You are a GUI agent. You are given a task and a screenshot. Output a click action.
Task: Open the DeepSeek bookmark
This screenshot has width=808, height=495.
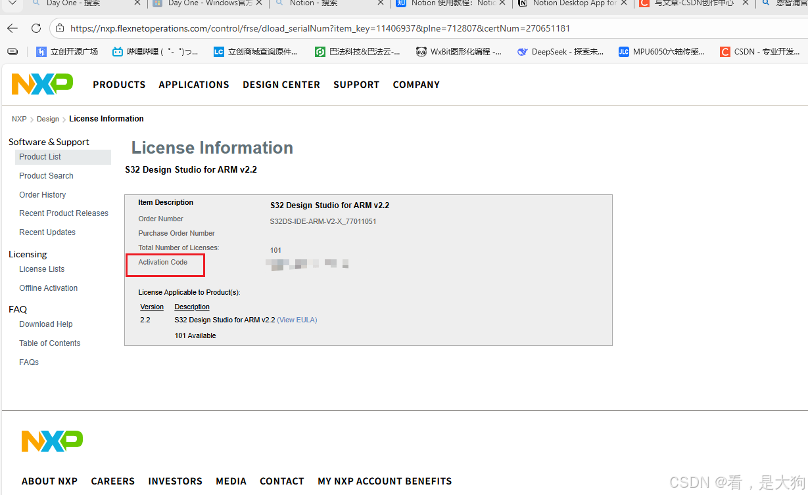click(561, 51)
